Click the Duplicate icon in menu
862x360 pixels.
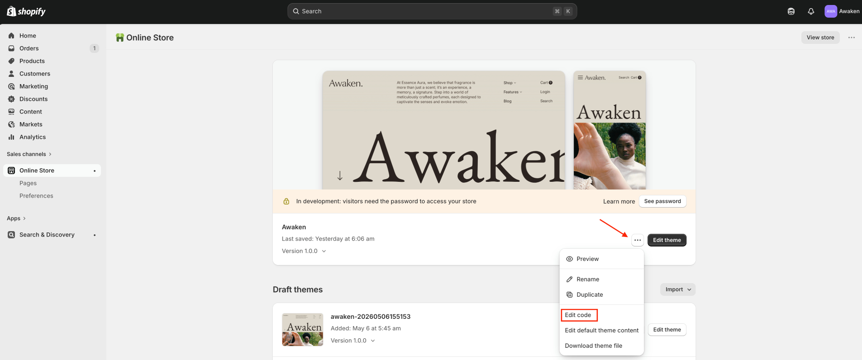click(570, 295)
